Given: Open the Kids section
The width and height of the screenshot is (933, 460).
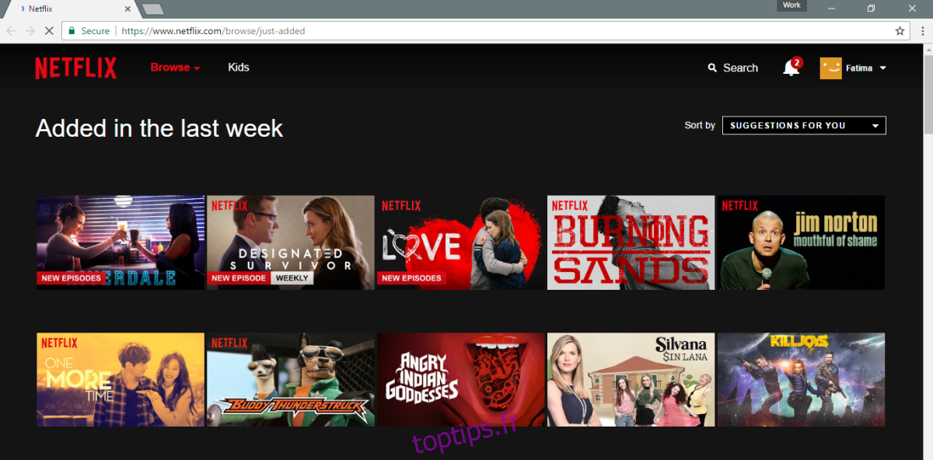Looking at the screenshot, I should pyautogui.click(x=238, y=68).
